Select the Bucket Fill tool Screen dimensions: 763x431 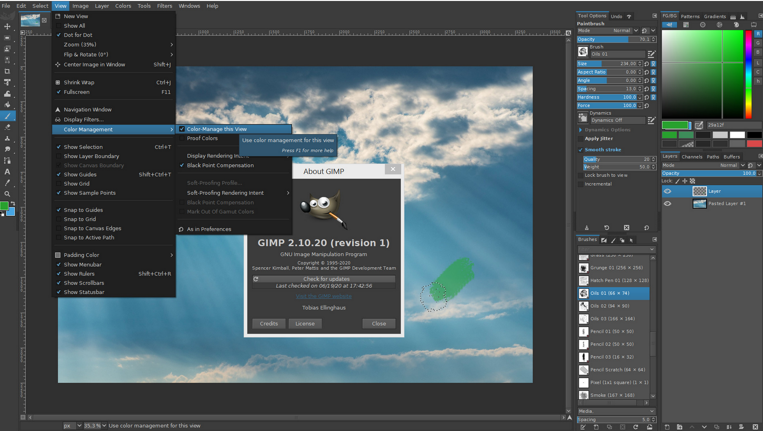pos(7,104)
